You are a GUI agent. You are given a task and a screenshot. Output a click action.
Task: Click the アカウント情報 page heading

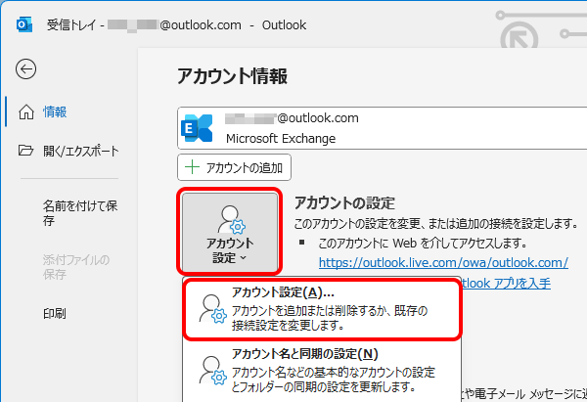coord(232,76)
